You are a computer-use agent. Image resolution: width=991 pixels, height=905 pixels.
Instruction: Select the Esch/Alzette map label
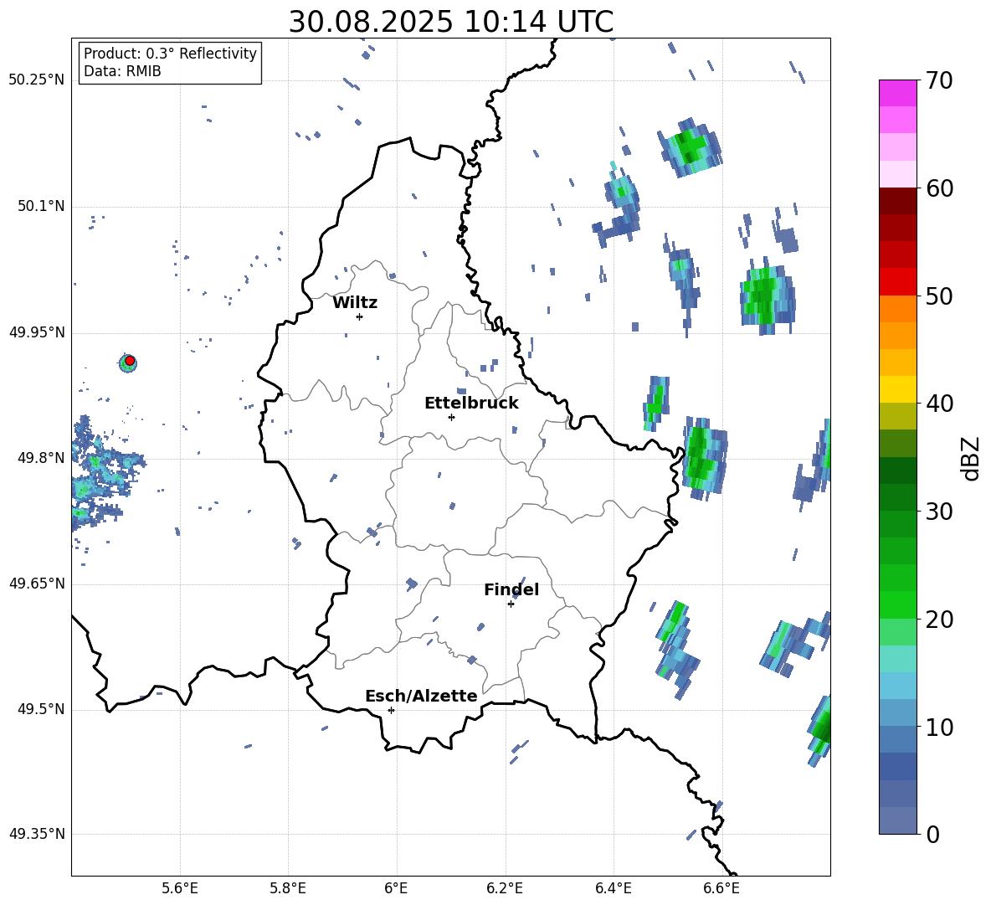pos(421,696)
